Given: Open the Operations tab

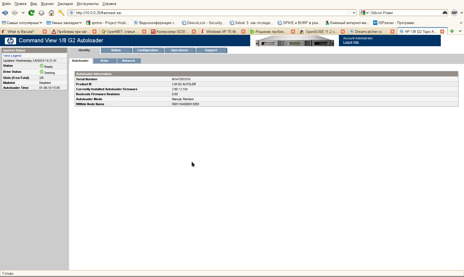Looking at the screenshot, I should 179,50.
